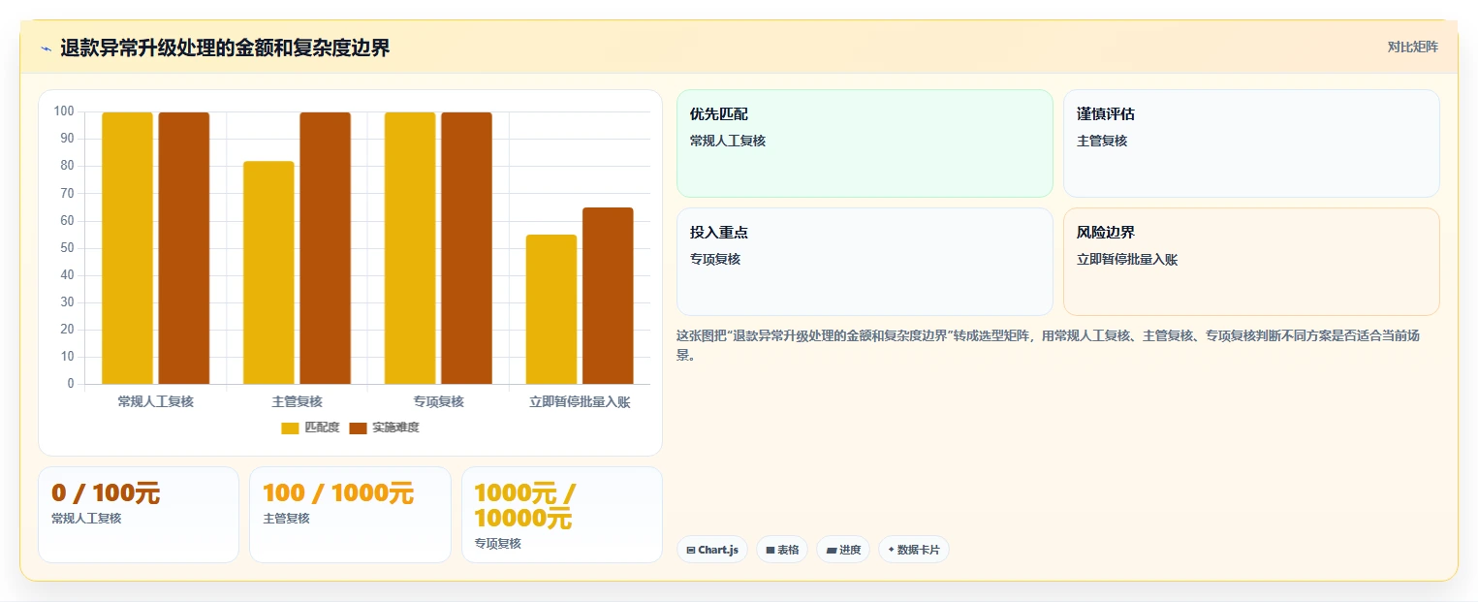
Task: Click the icon inside the 表格 chip
Action: [x=770, y=550]
